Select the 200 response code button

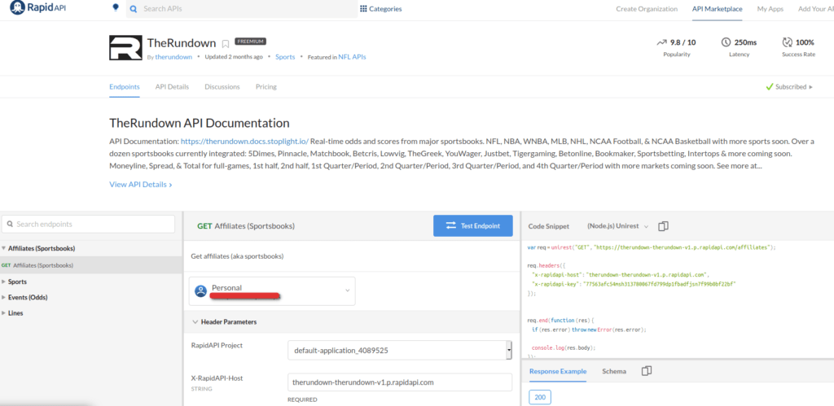tap(540, 397)
